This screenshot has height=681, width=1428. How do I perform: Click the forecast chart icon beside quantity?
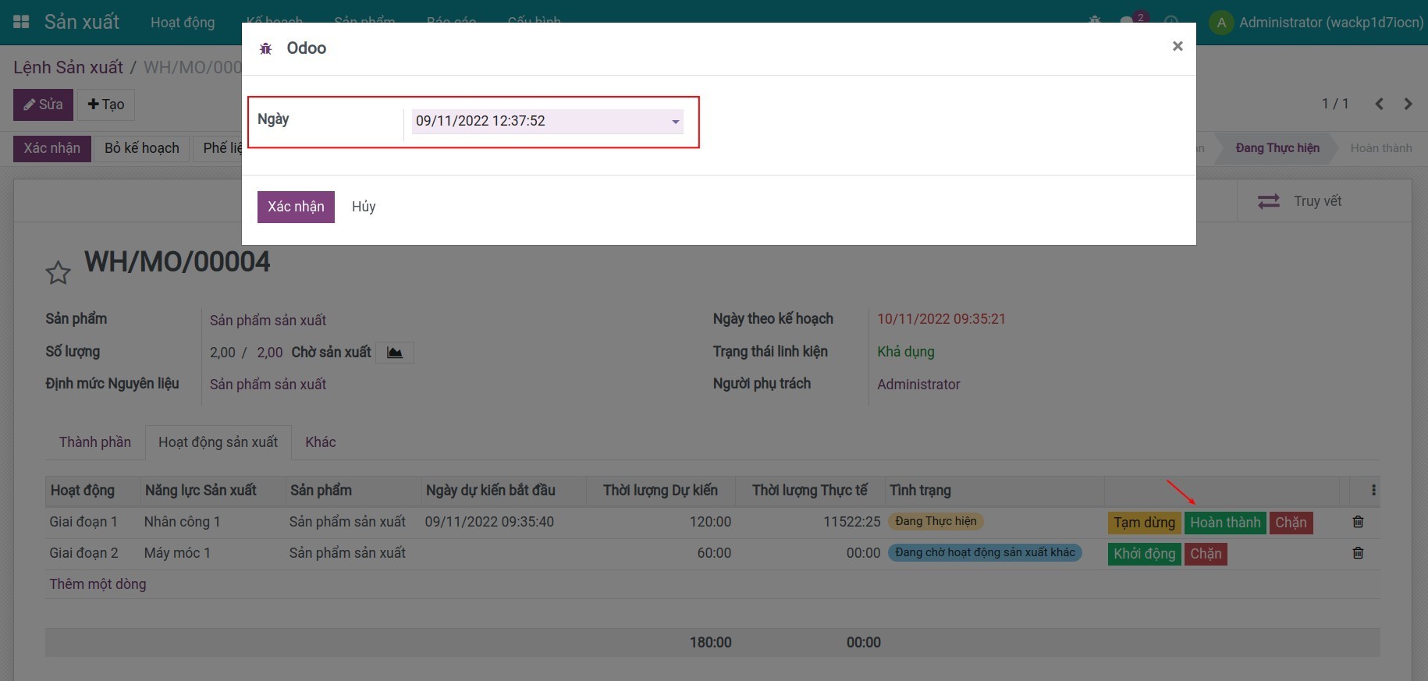(x=395, y=353)
